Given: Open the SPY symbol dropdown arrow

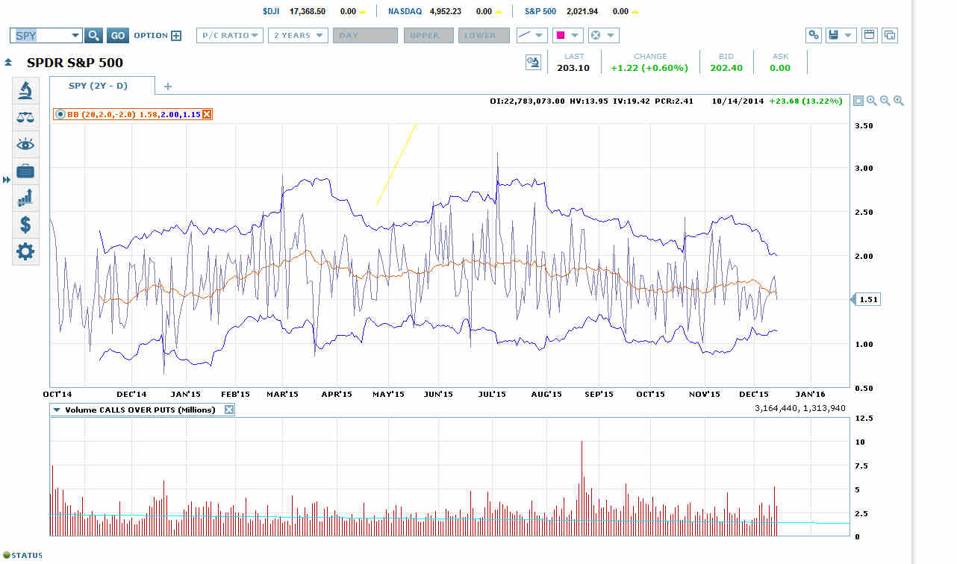Looking at the screenshot, I should click(75, 35).
